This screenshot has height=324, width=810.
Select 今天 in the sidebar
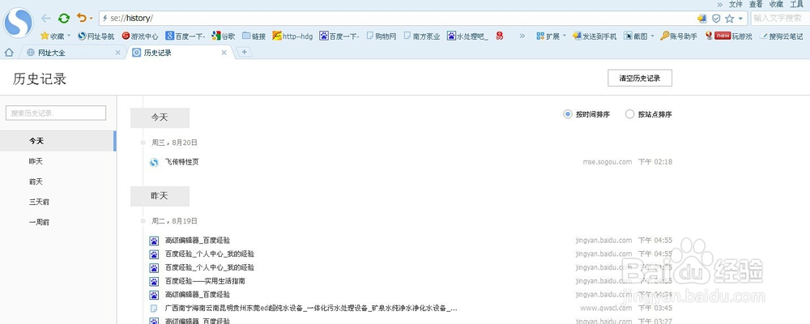click(x=58, y=141)
